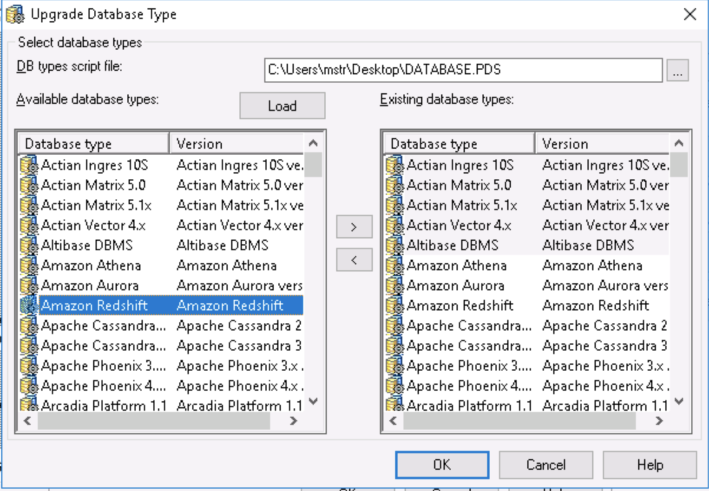Click the Amazon Redshift icon in available list

29,305
